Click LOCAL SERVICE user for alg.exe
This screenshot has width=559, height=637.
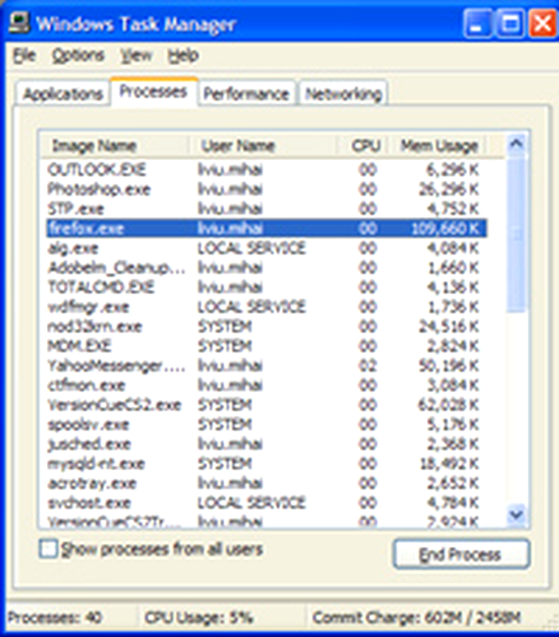click(251, 248)
